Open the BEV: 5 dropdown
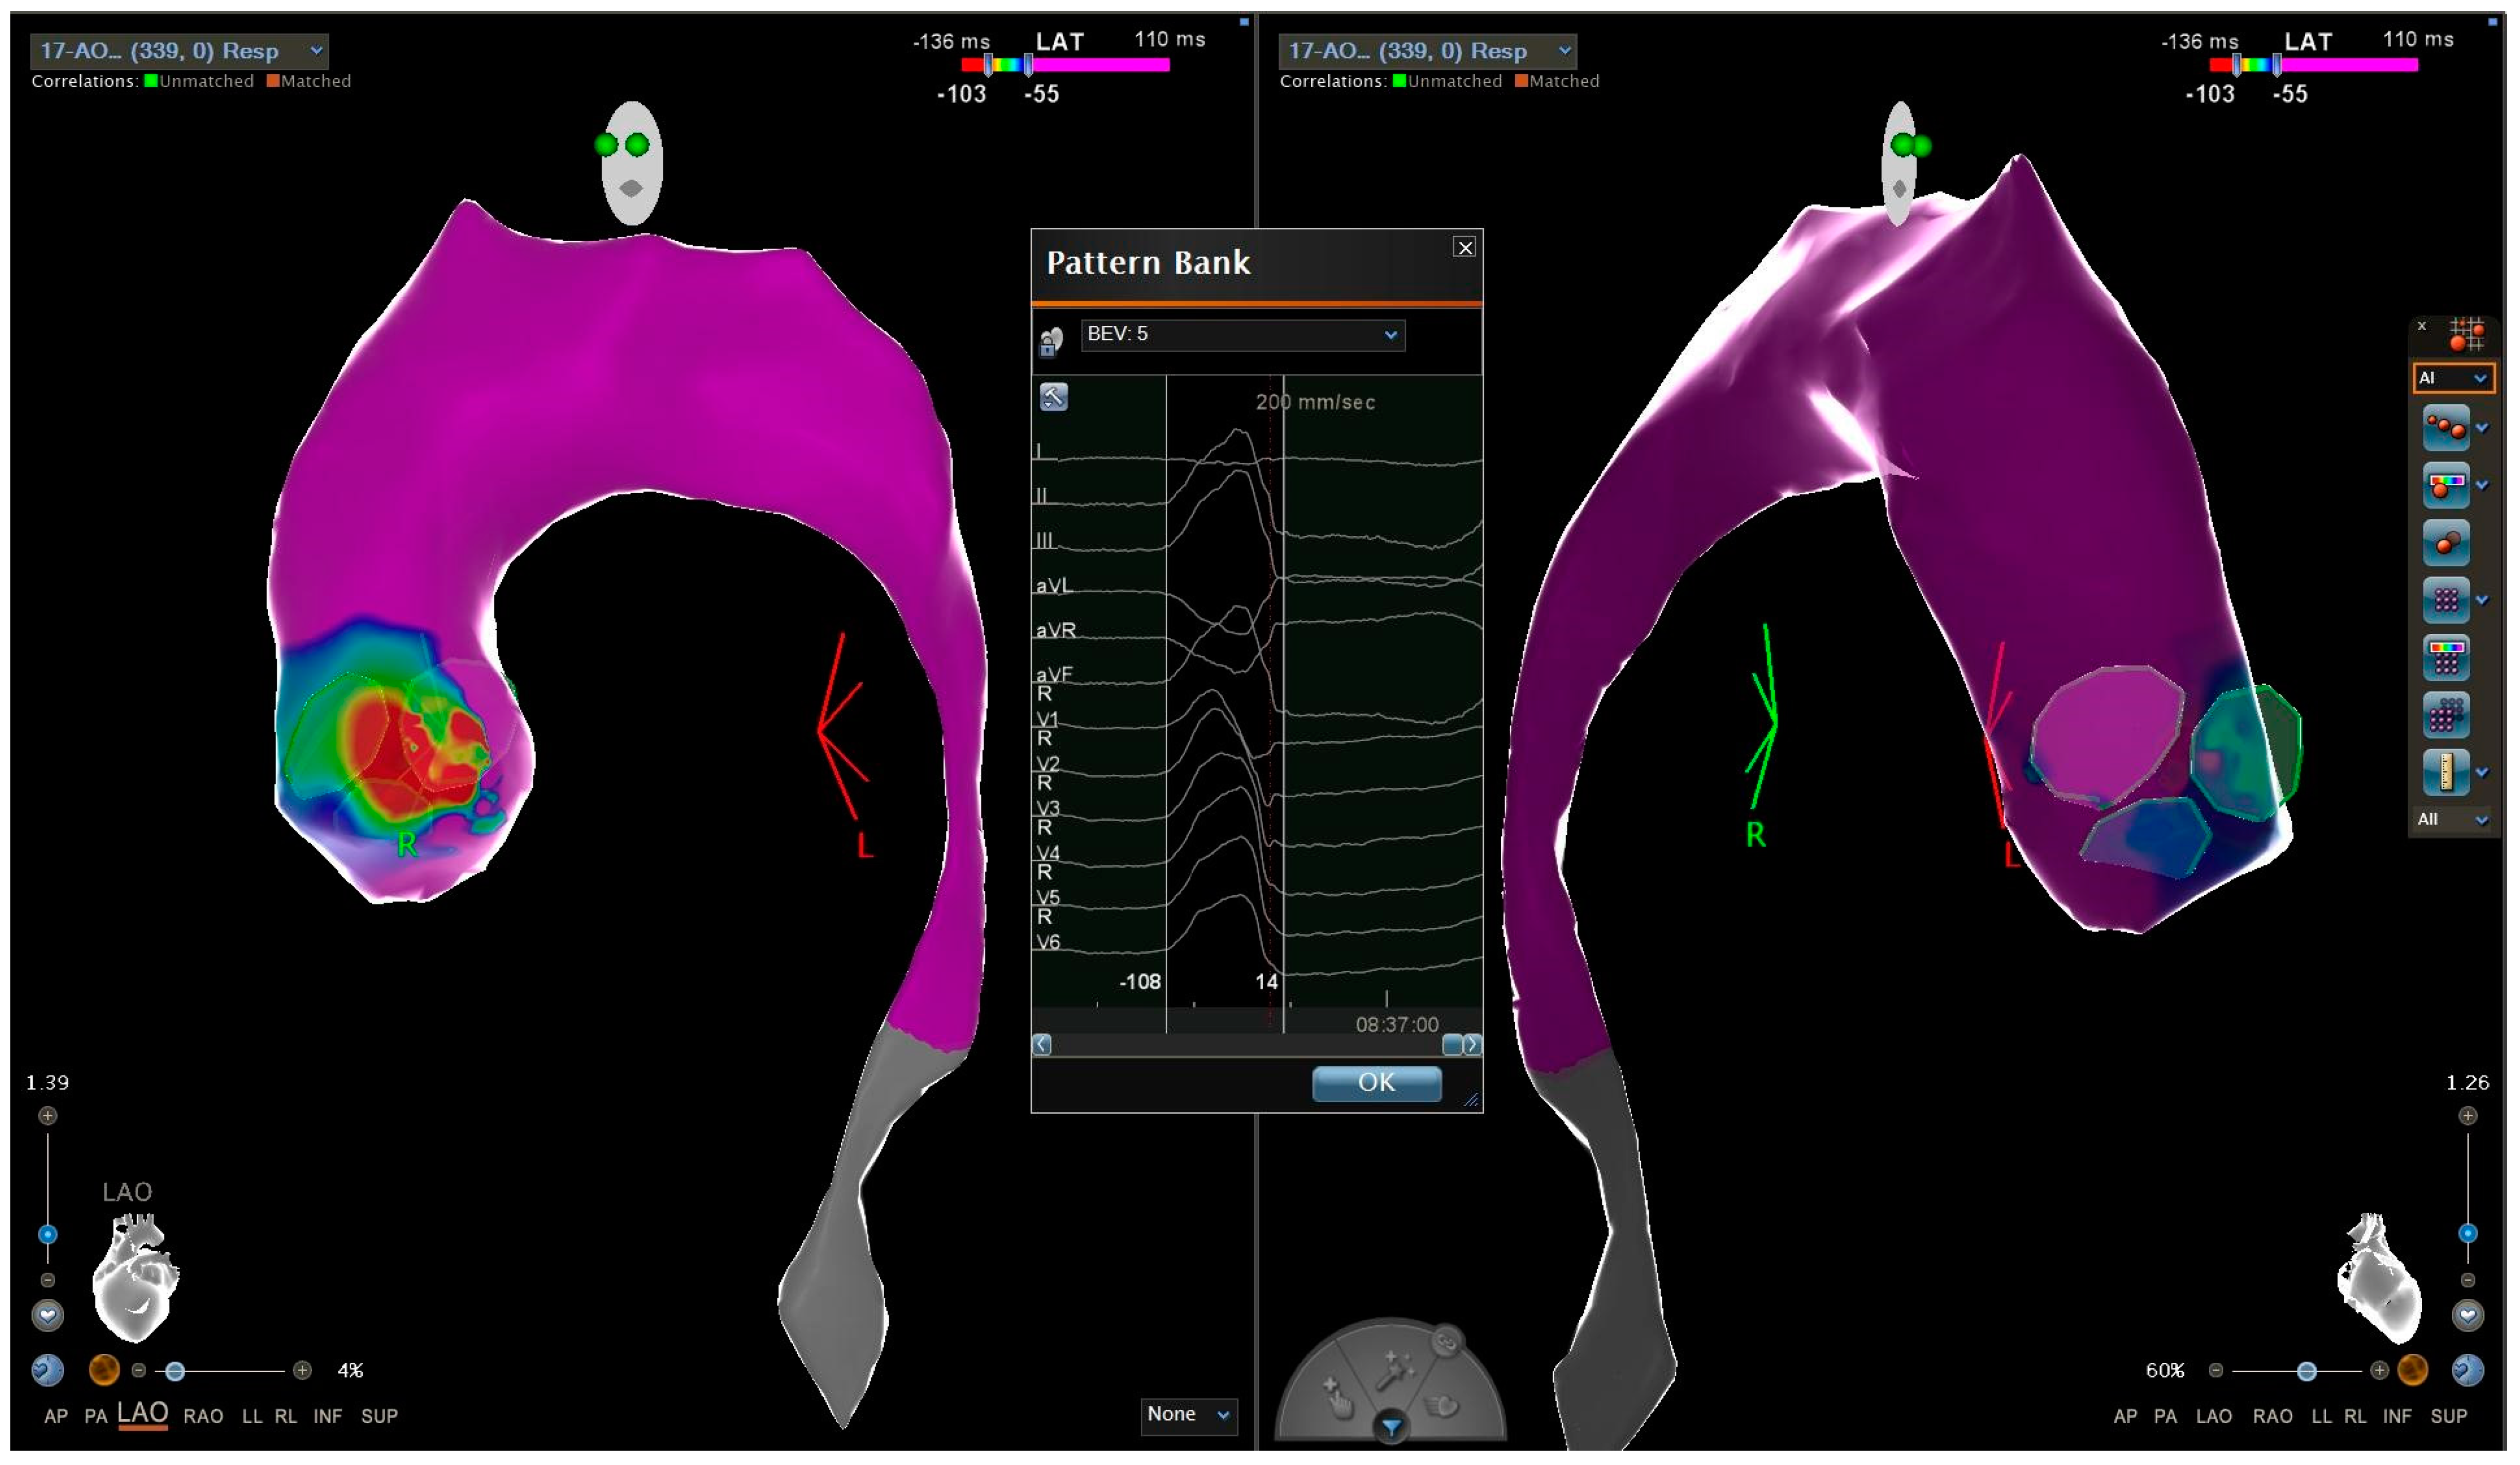This screenshot has height=1465, width=2520. coord(1242,335)
